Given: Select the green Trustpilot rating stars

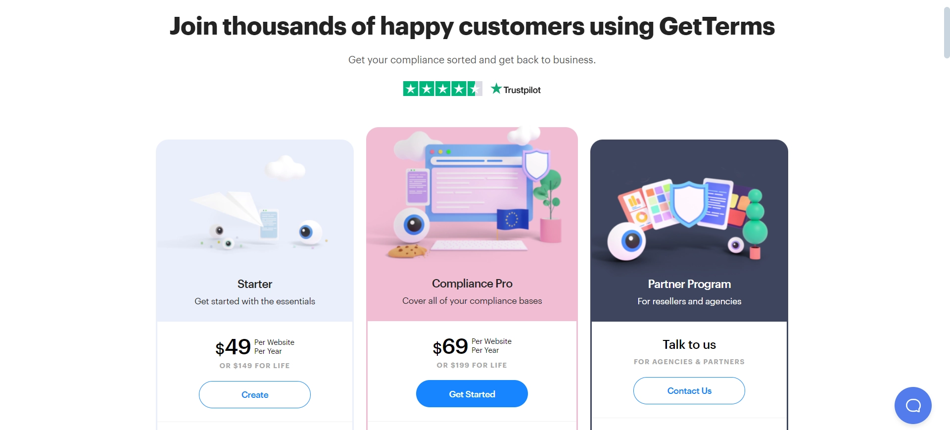Looking at the screenshot, I should coord(442,89).
